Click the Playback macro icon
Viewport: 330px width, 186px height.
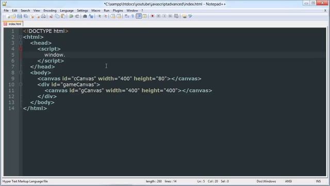pyautogui.click(x=164, y=16)
